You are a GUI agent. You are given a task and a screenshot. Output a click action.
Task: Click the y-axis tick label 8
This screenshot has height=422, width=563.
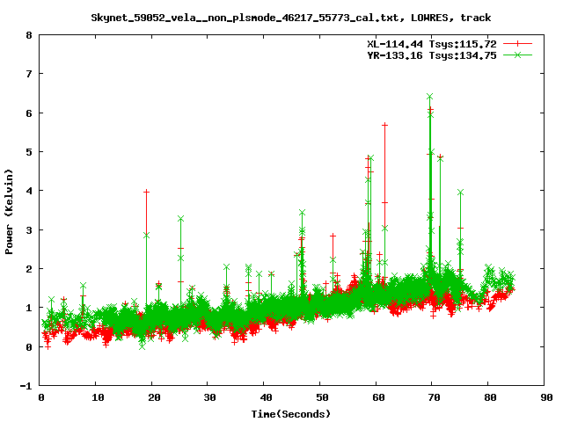pos(29,36)
